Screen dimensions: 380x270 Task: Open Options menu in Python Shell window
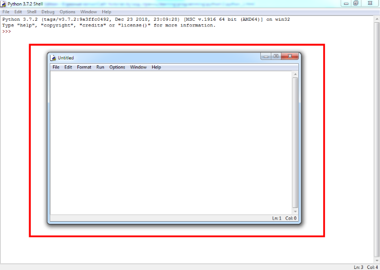[x=67, y=12]
